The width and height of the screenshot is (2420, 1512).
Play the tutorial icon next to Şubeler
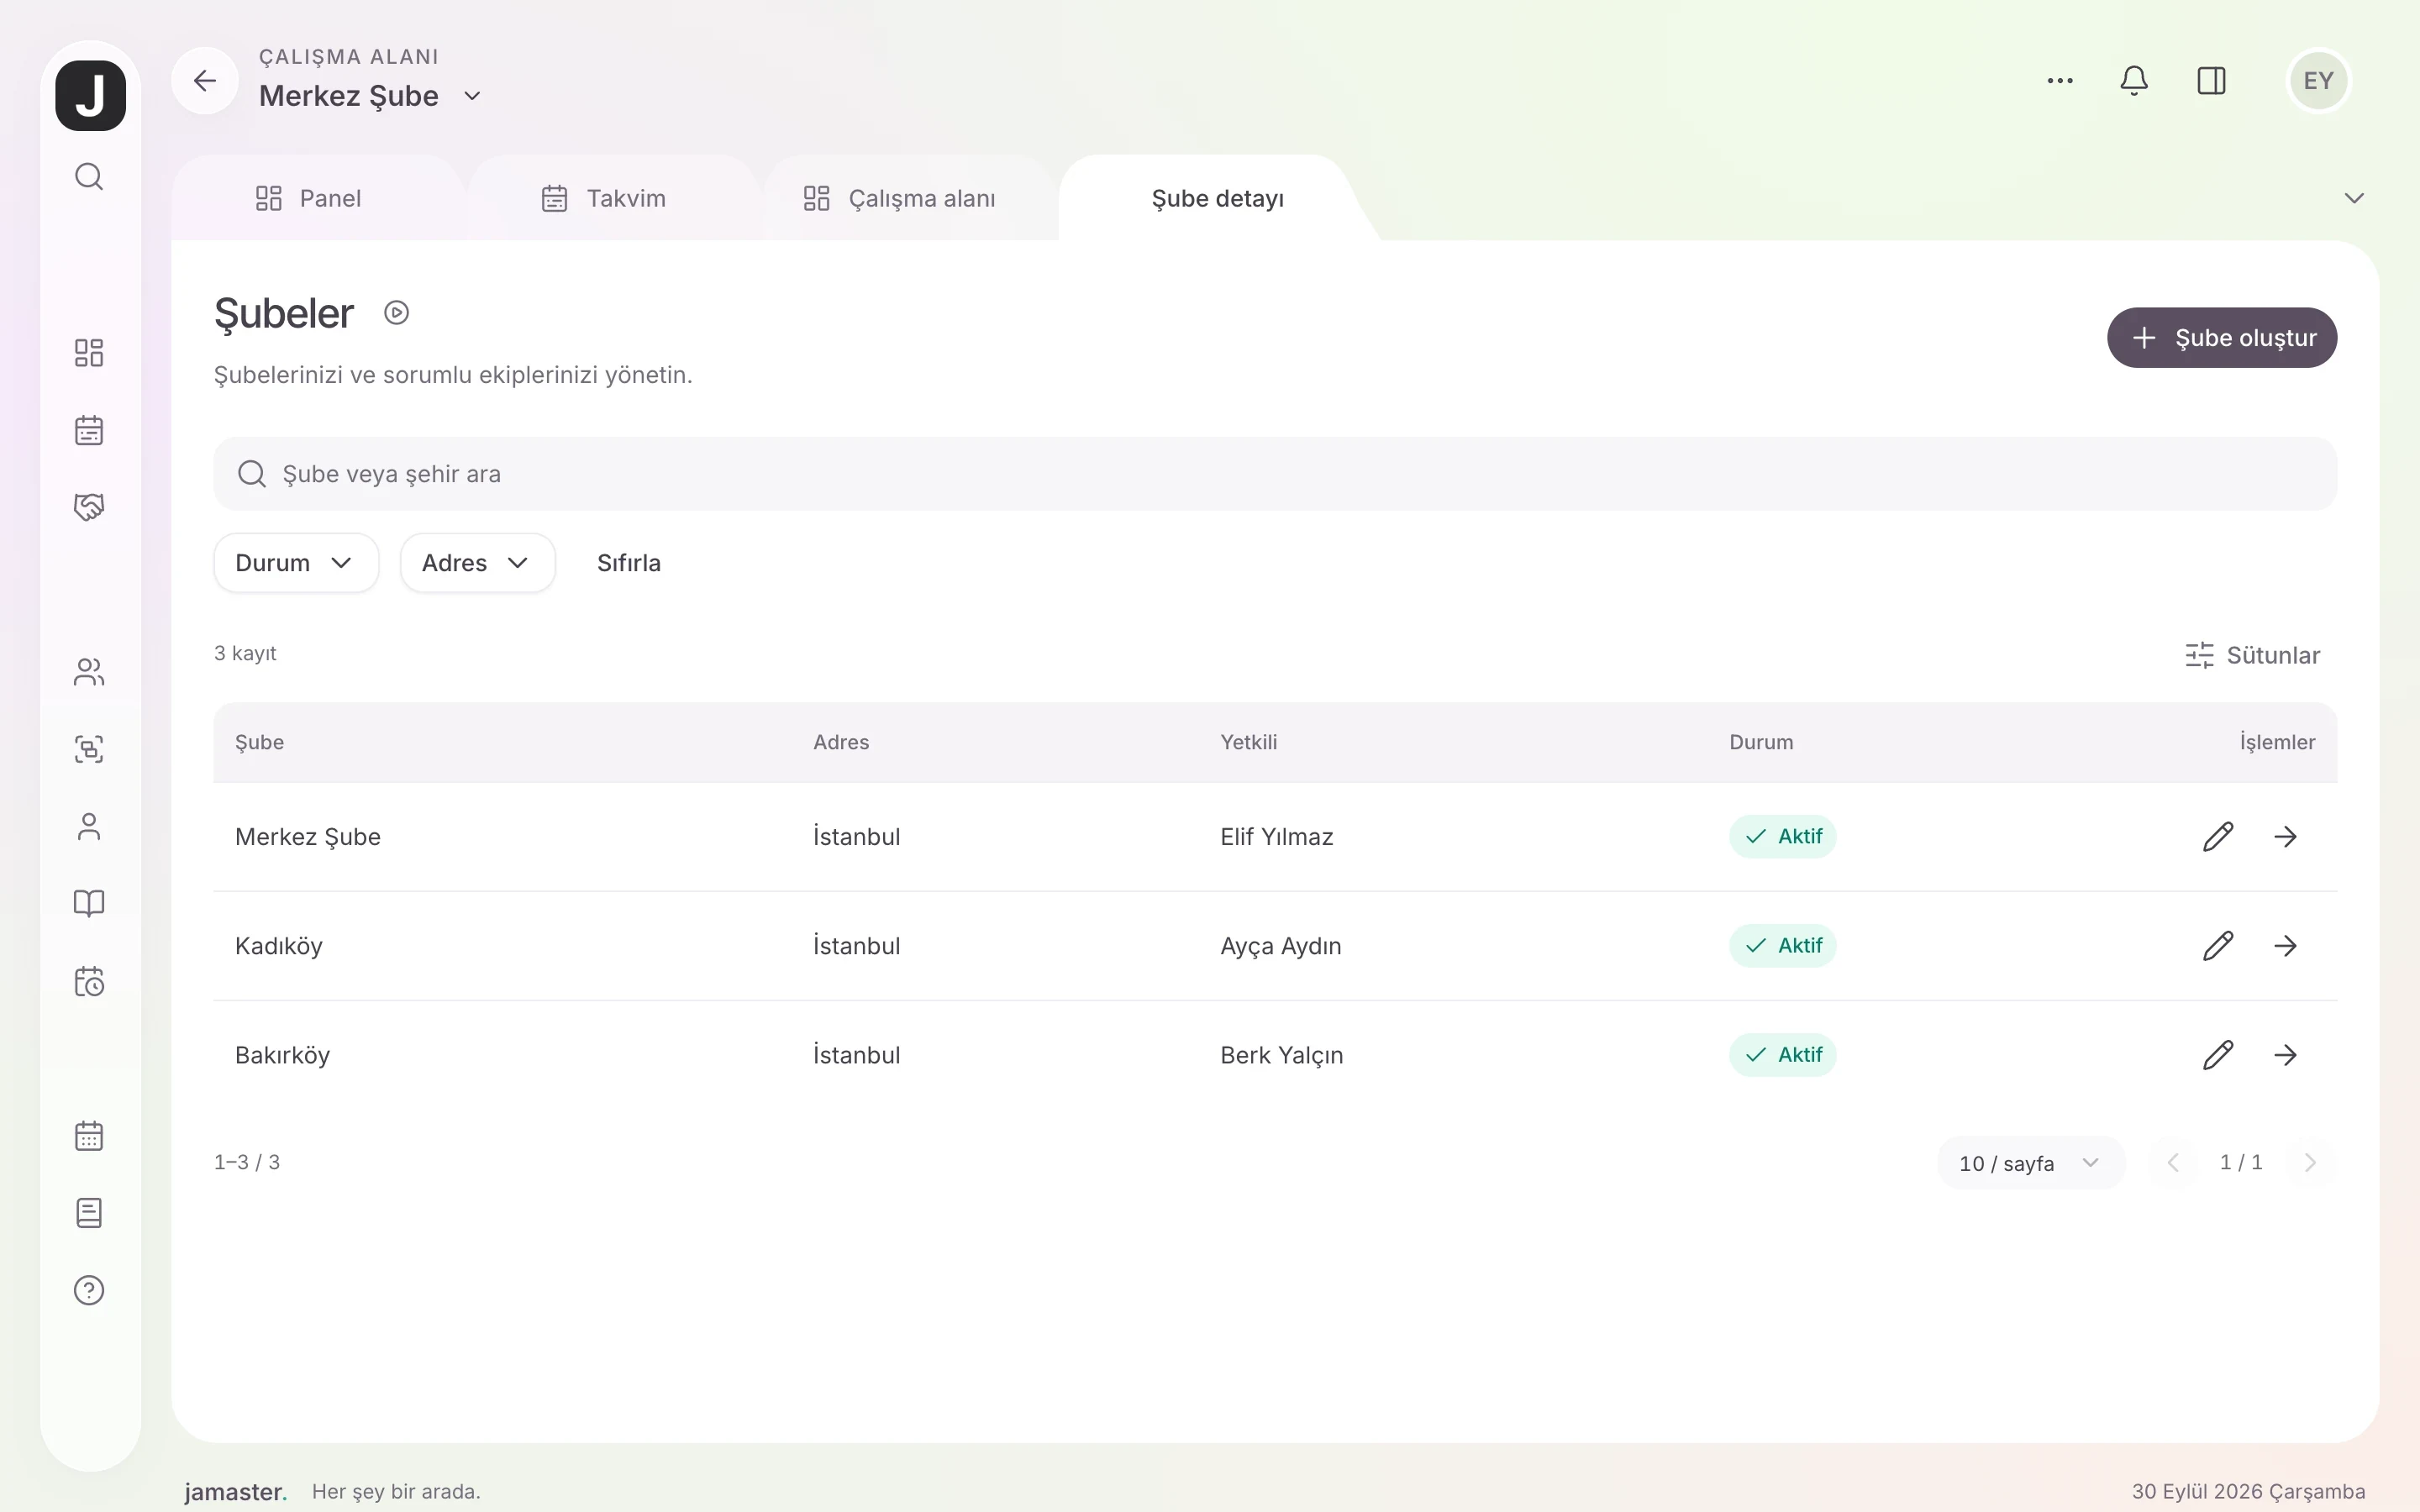point(397,313)
